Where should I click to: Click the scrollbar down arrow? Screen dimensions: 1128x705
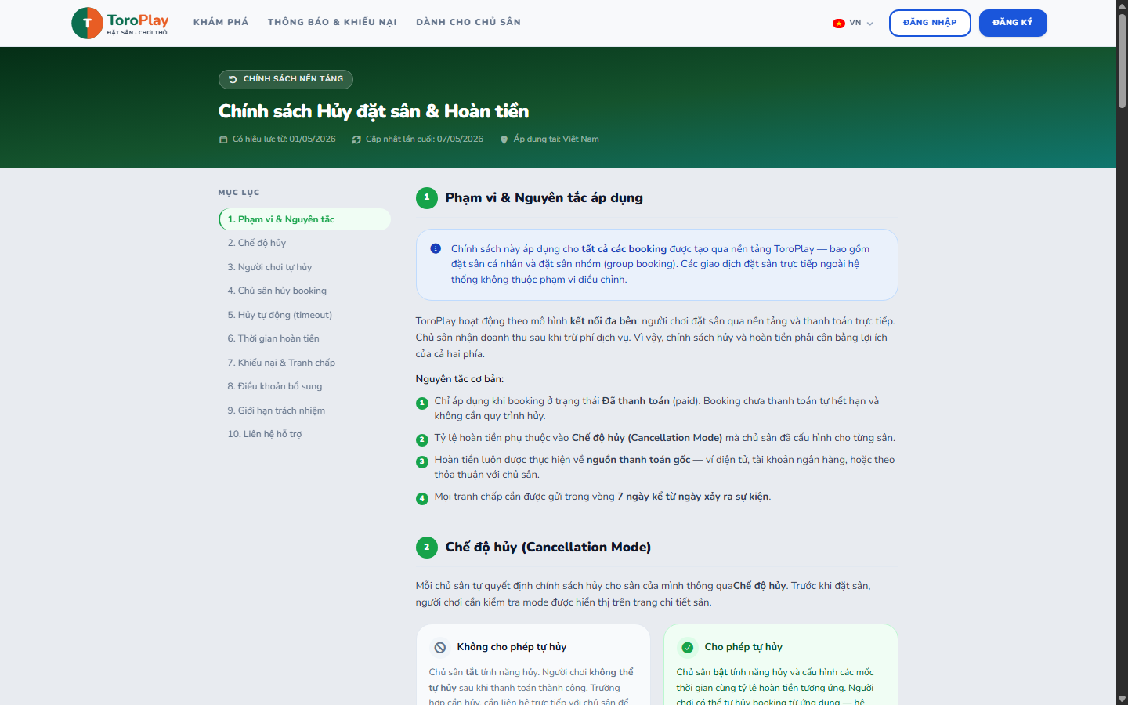[1122, 699]
